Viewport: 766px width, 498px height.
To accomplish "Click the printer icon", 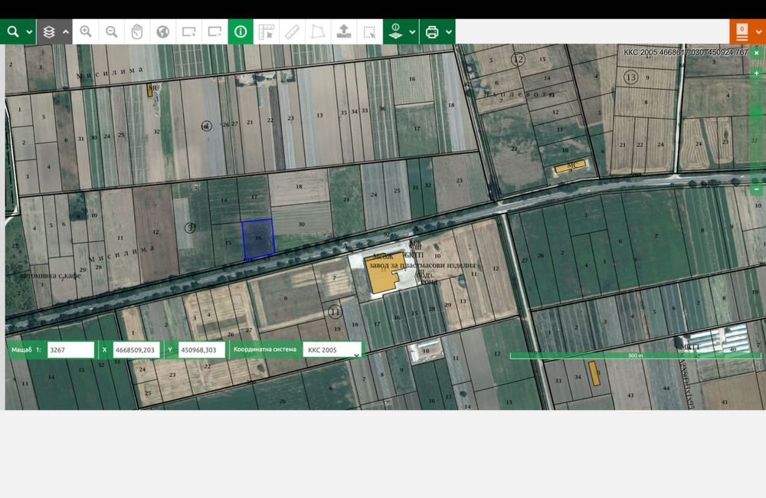I will click(x=432, y=31).
